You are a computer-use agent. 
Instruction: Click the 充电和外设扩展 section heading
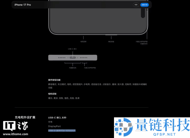[x=25, y=117]
